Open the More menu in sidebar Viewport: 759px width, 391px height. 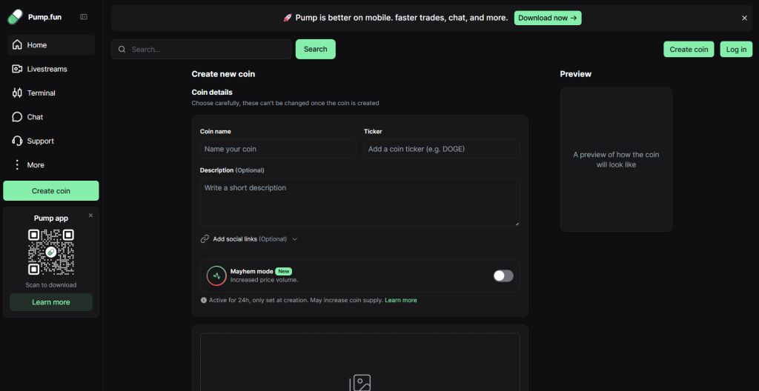[36, 165]
